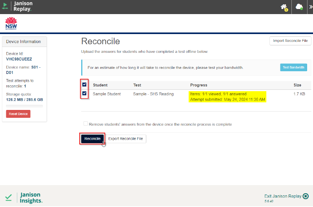Click the 'Device name: S01 - D01' text
This screenshot has width=313, height=207.
click(23, 70)
